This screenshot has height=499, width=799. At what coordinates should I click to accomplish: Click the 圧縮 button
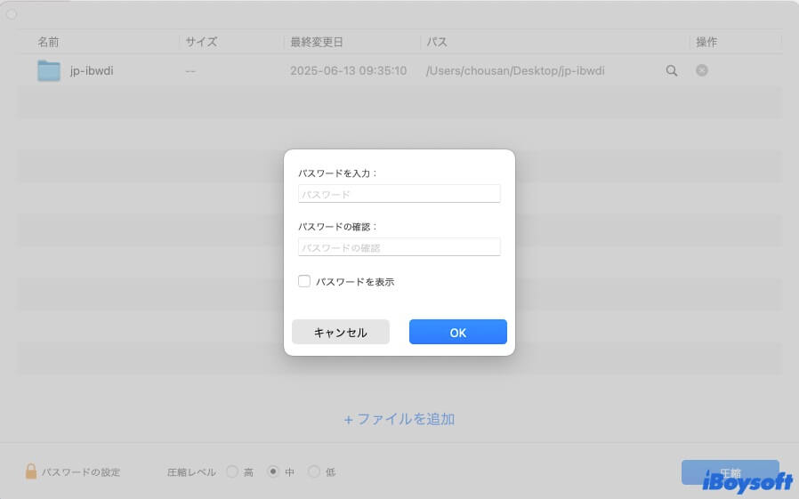pos(730,472)
